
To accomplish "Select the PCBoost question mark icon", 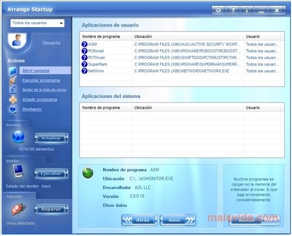I will [x=84, y=51].
